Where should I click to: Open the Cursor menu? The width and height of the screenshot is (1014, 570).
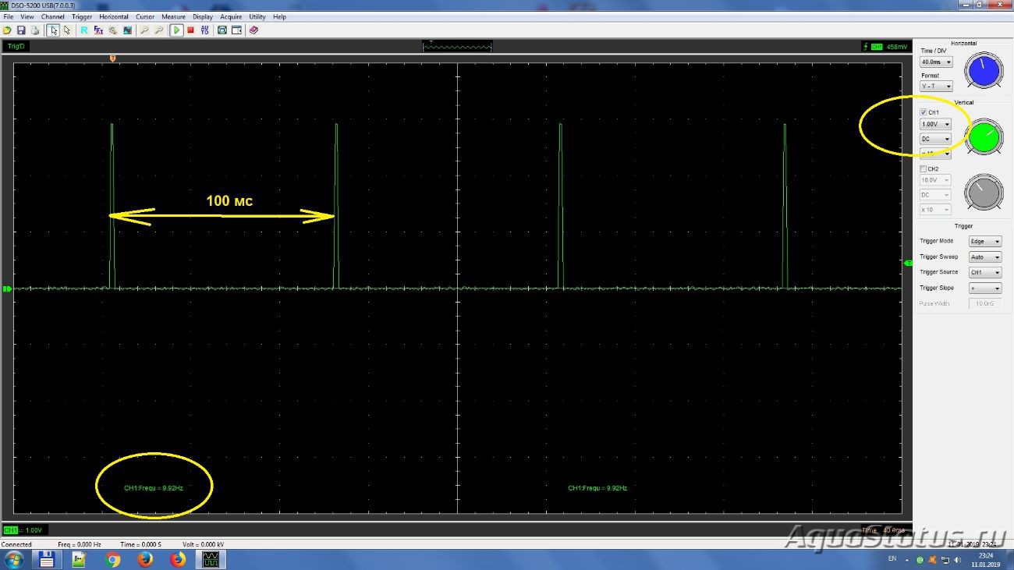[x=145, y=16]
